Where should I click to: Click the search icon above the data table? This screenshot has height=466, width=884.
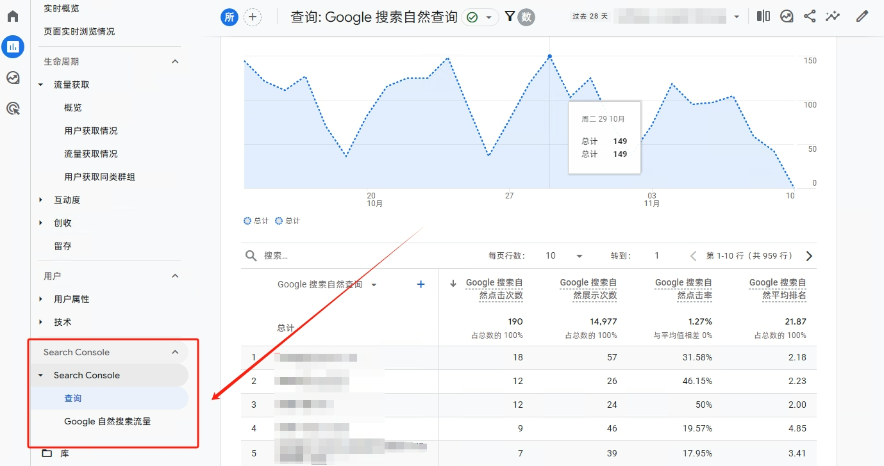(251, 255)
